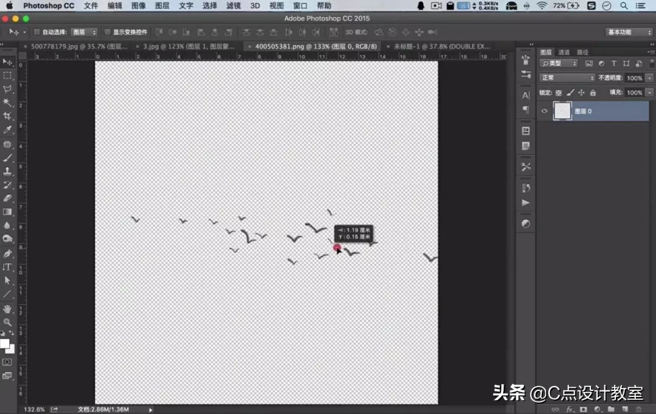Swap foreground and background colors
Image resolution: width=656 pixels, height=414 pixels.
12,333
